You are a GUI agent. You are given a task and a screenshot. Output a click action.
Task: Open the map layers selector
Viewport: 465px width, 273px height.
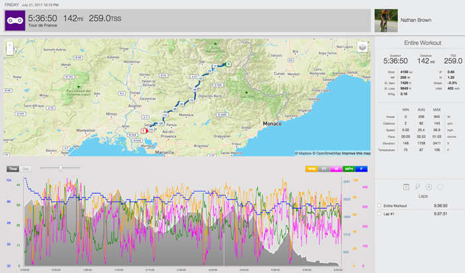(363, 47)
